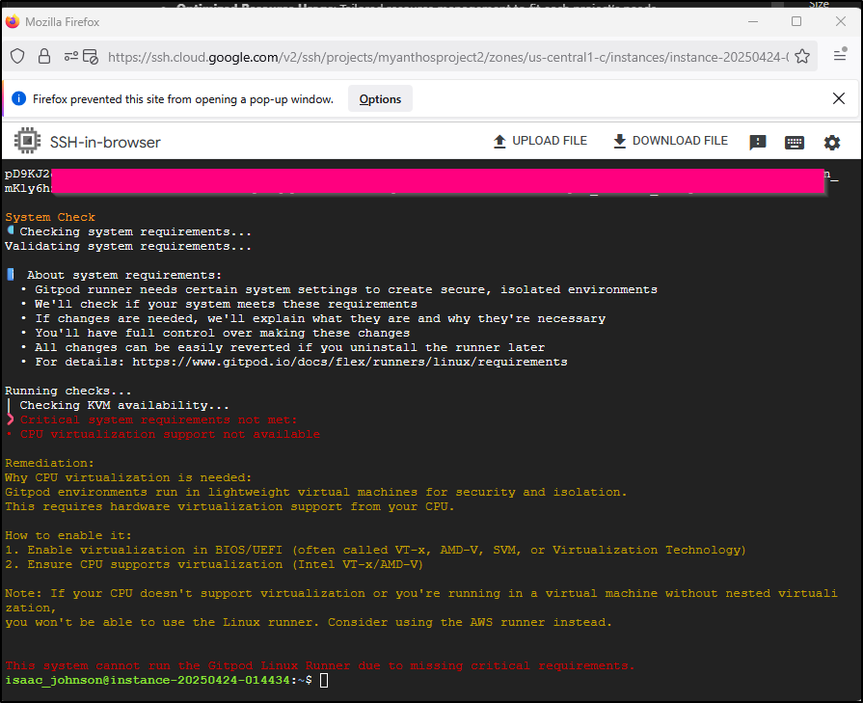This screenshot has width=863, height=703.
Task: Click the tracking protection shield icon
Action: tap(17, 57)
